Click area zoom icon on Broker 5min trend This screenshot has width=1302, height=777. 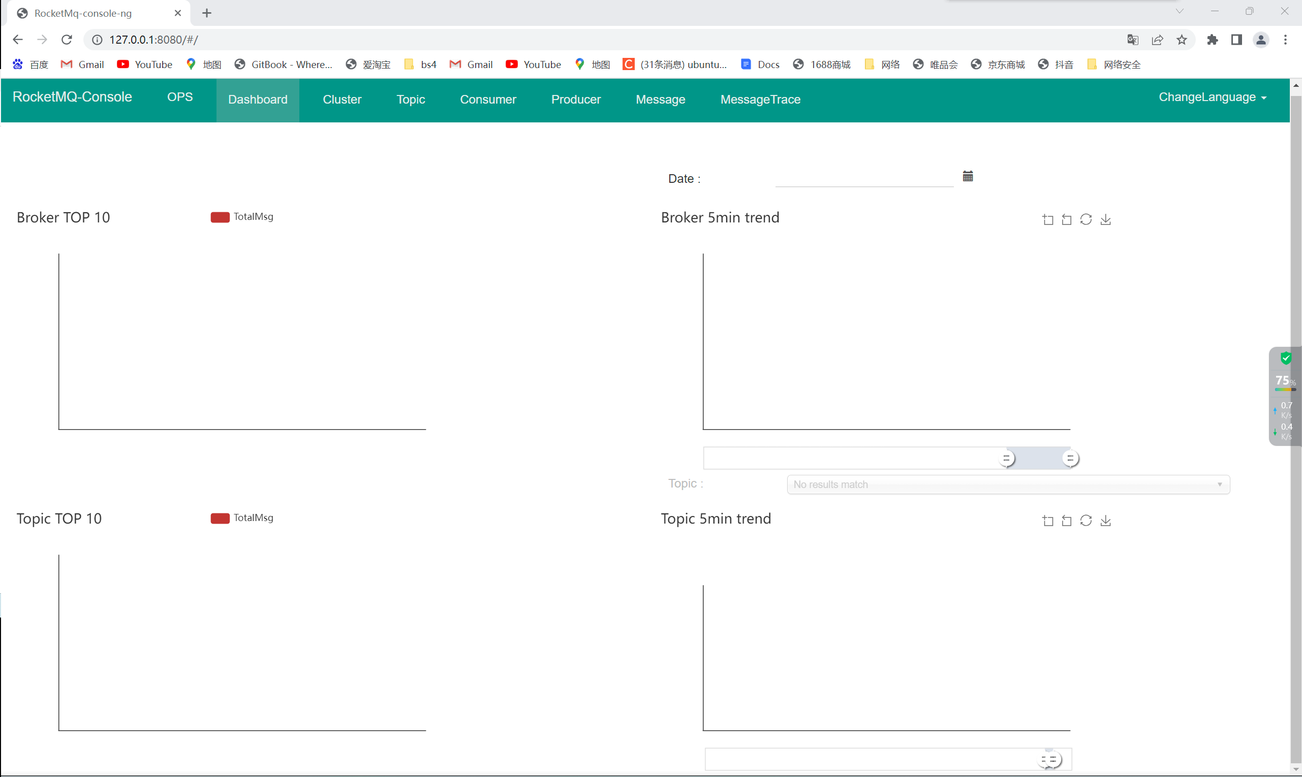pyautogui.click(x=1047, y=220)
